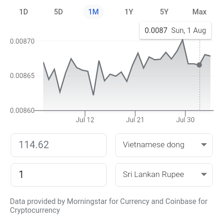This screenshot has height=223, width=223.
Task: Click the highlighted data point on chart
Action: pos(199,65)
